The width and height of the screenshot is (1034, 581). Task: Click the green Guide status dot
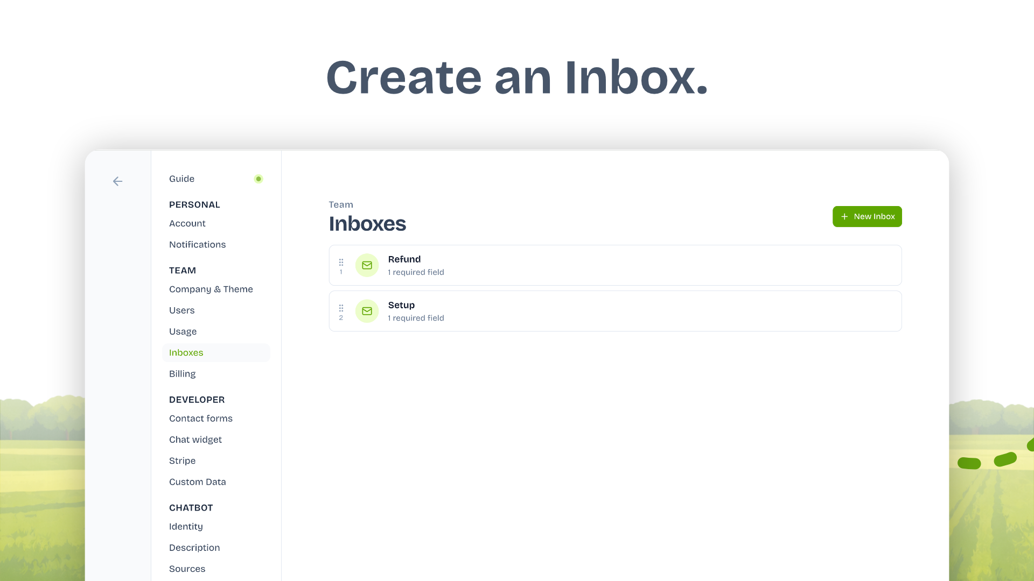(258, 179)
